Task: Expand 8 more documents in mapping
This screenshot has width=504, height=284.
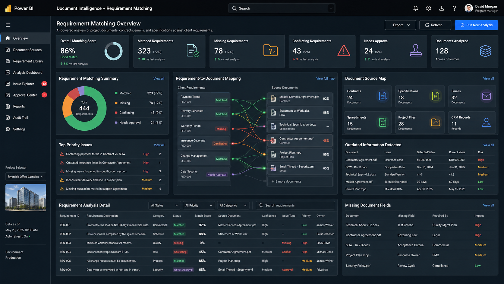Action: 300,181
